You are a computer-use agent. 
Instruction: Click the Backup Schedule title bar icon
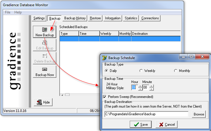point(104,58)
